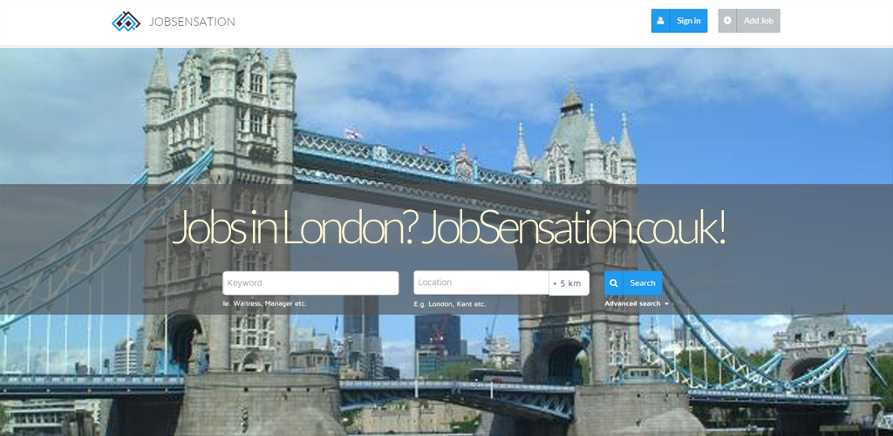Expand the caret next to Advanced search
Viewport: 893px width, 436px height.
(x=666, y=304)
